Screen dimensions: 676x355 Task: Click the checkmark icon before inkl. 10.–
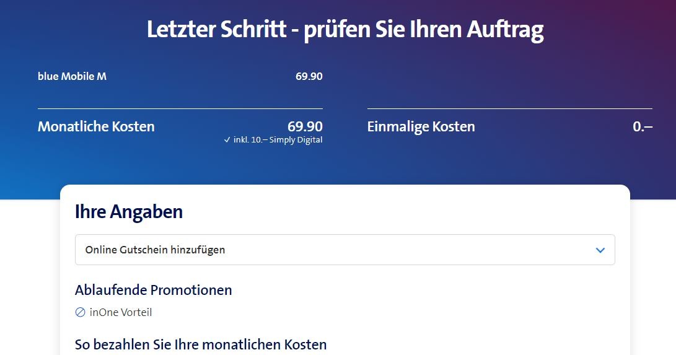[x=227, y=140]
